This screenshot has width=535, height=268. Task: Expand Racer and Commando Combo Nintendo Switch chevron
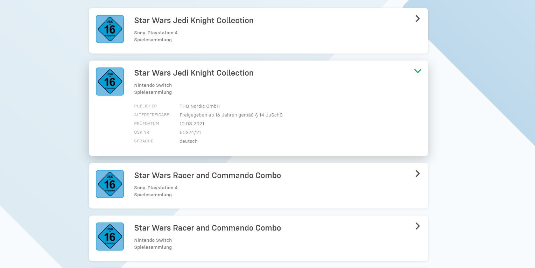[417, 226]
